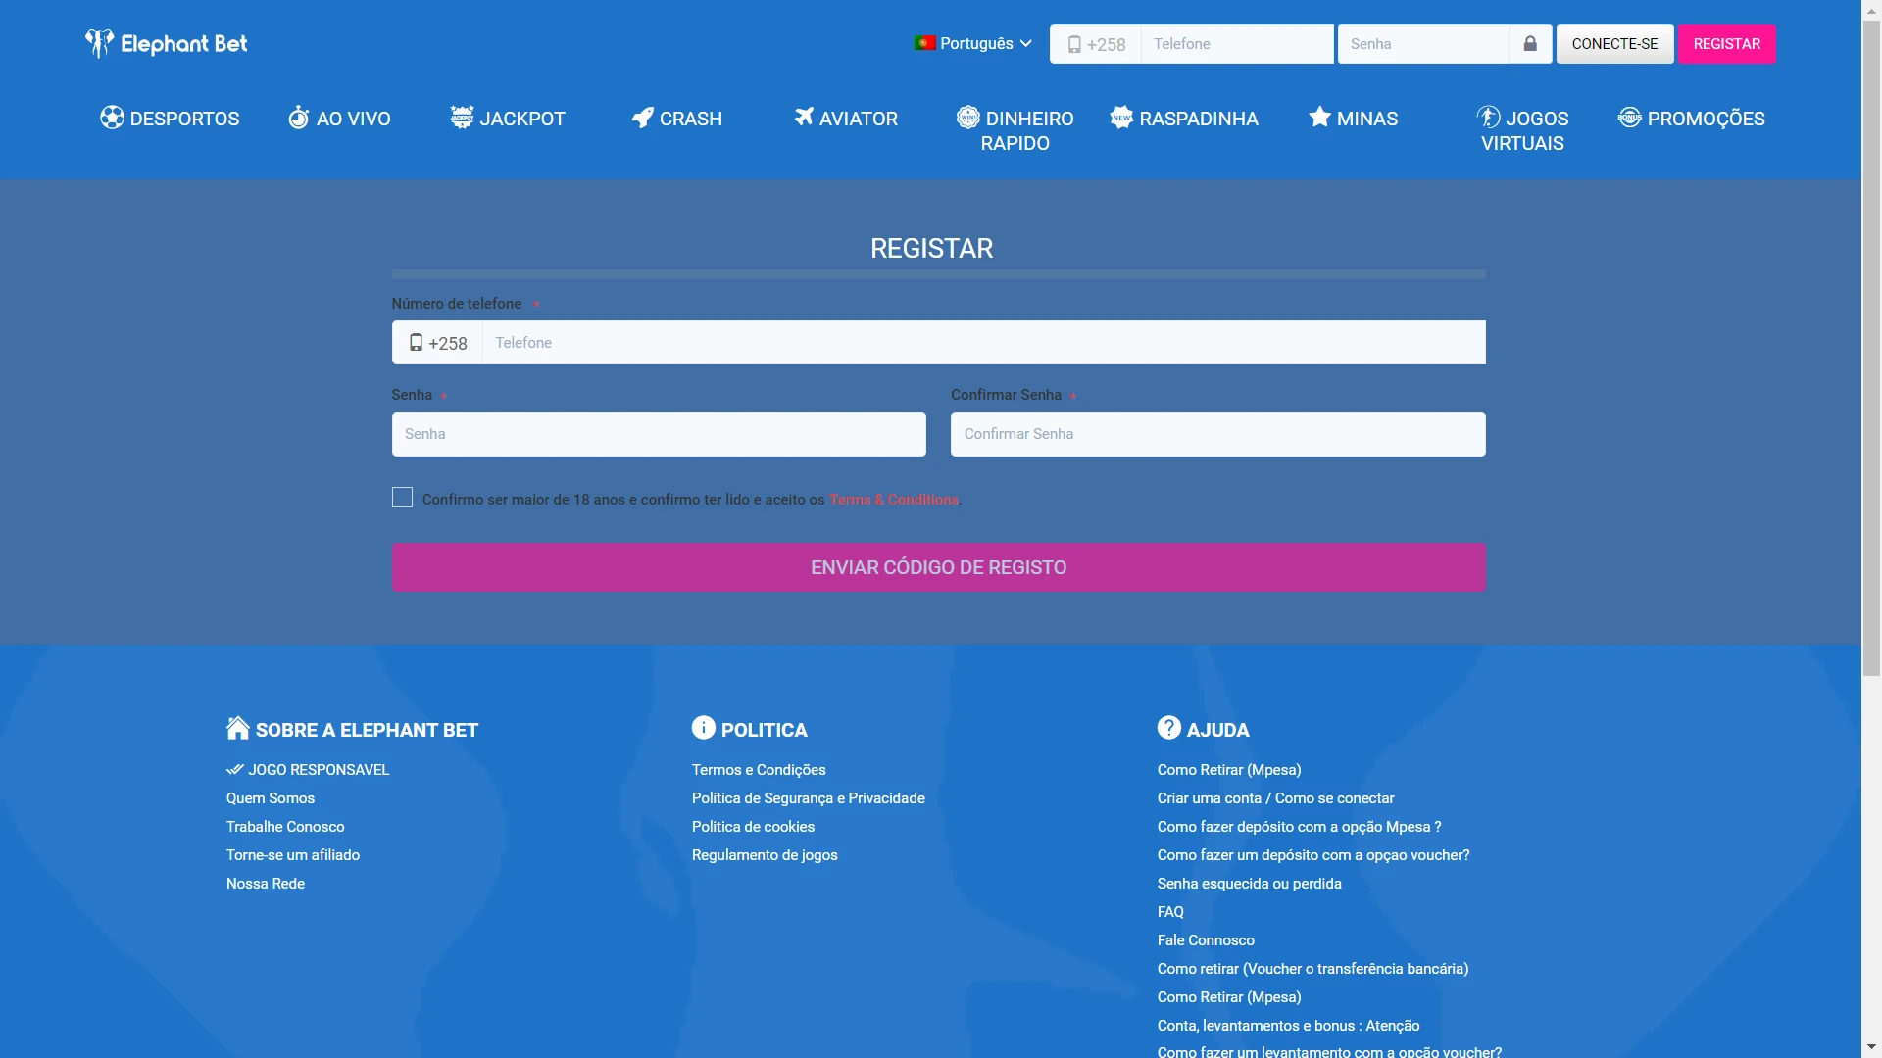1882x1058 pixels.
Task: Focus the Confirmar Senha field
Action: click(x=1218, y=434)
